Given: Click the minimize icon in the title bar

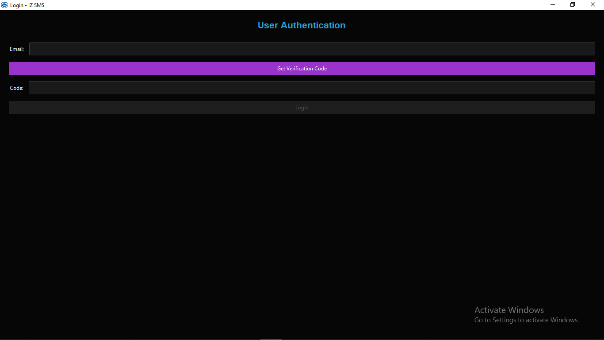Looking at the screenshot, I should click(x=552, y=5).
